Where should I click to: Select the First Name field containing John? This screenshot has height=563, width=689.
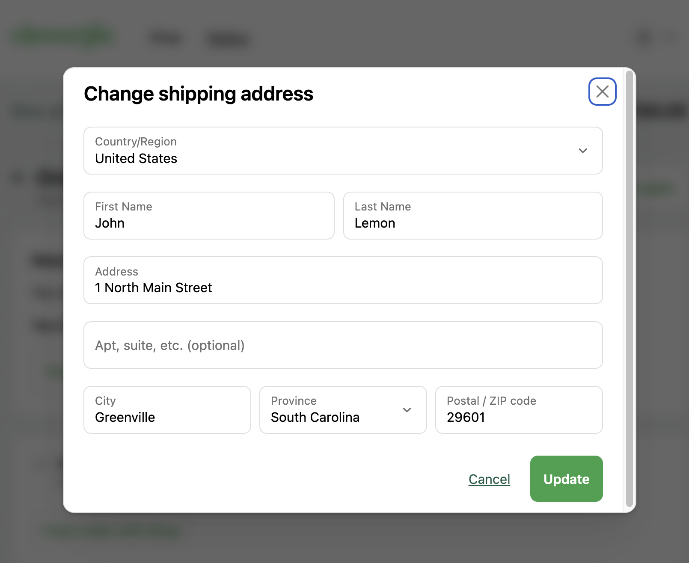coord(209,216)
